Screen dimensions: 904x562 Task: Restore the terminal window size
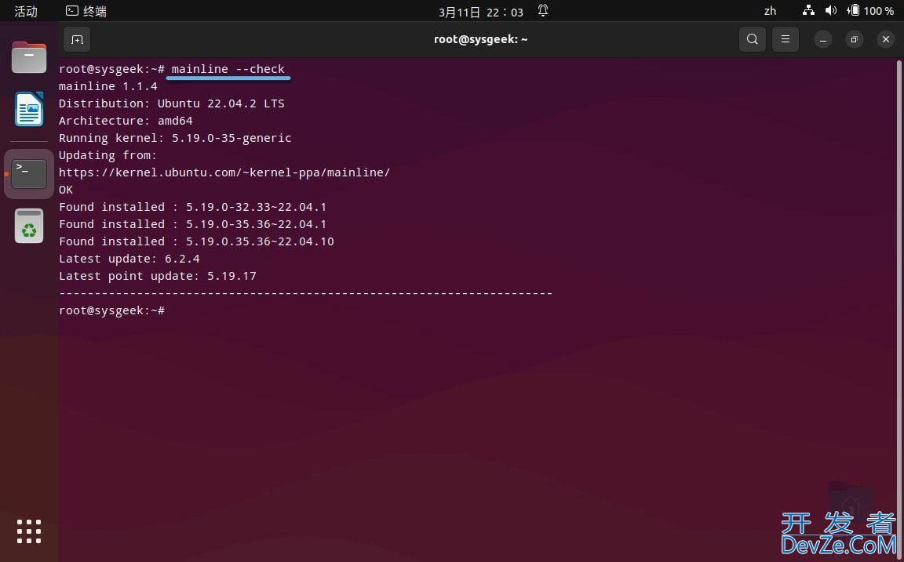click(854, 39)
